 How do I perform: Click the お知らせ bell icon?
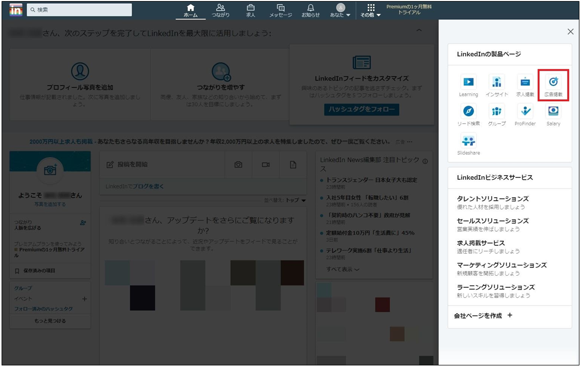pos(310,10)
